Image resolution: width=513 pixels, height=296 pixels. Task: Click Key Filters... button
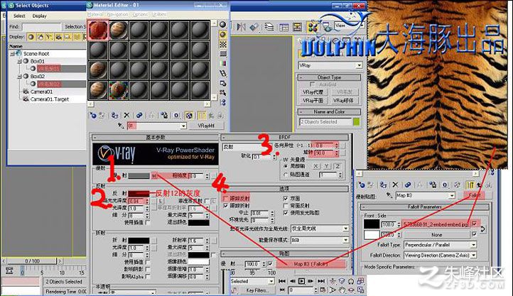point(257,290)
